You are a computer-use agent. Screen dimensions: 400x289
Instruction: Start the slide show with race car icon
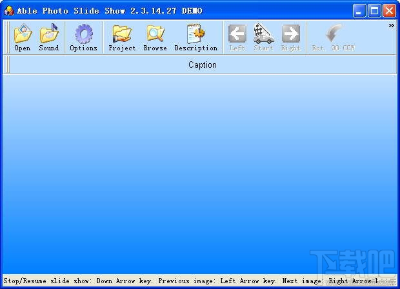pyautogui.click(x=263, y=37)
